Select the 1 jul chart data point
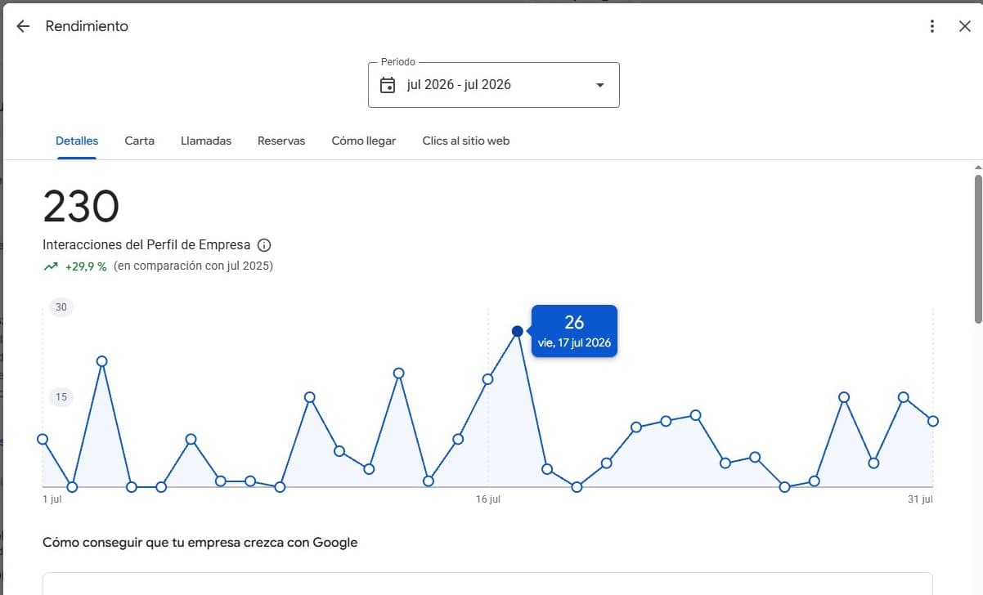The image size is (983, 595). 43,439
